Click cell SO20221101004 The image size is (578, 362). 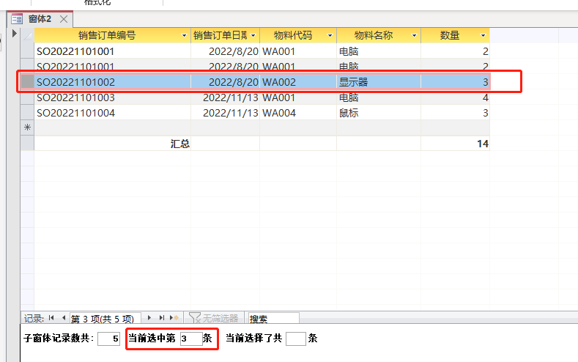(112, 113)
